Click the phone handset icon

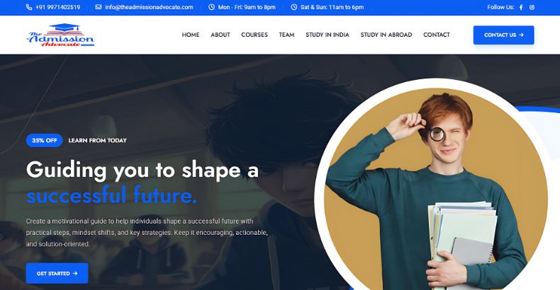click(x=29, y=7)
